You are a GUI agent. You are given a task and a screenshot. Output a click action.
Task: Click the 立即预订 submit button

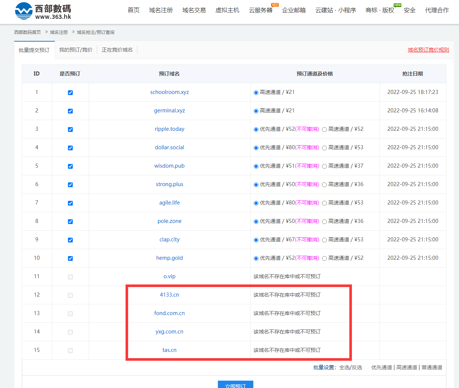(x=236, y=385)
